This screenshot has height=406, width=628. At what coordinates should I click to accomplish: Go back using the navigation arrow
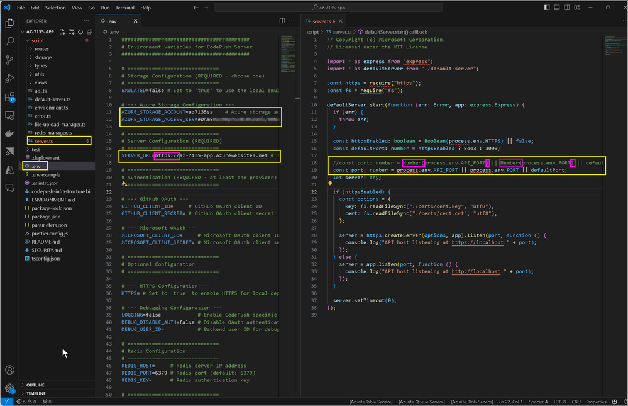196,8
